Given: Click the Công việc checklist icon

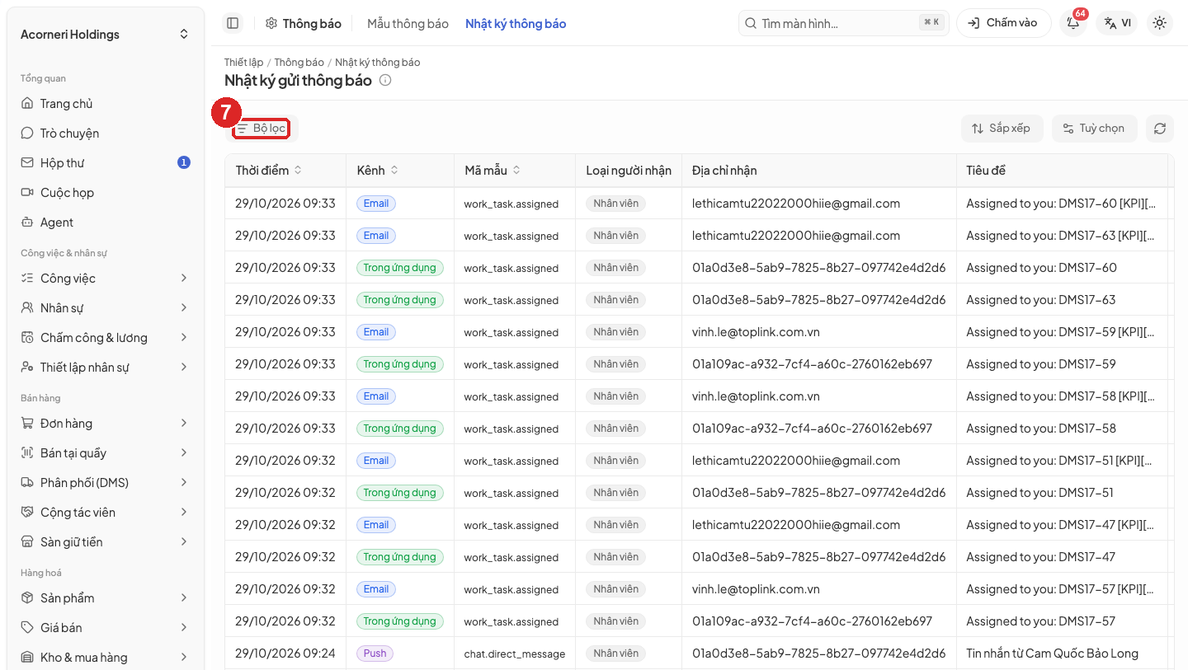Looking at the screenshot, I should (x=27, y=279).
